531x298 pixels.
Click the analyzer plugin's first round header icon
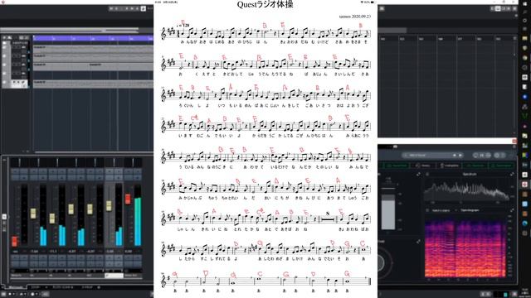pos(475,155)
